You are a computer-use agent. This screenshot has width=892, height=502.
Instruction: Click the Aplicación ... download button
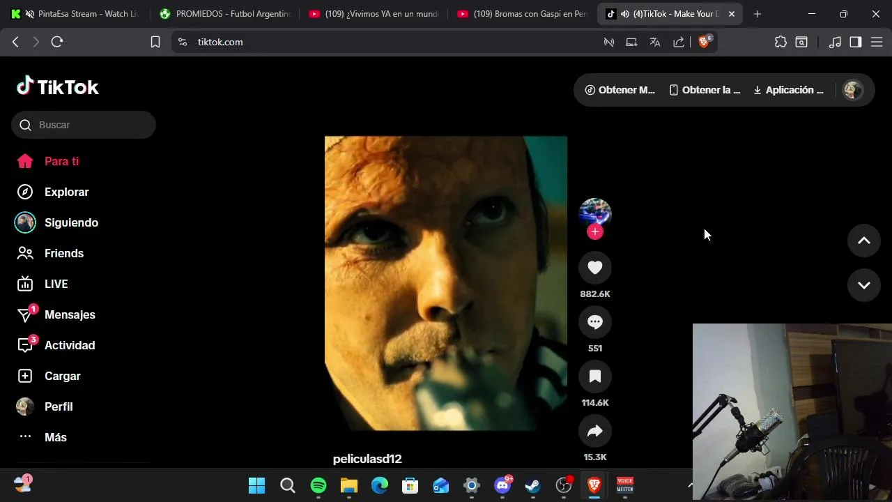click(x=788, y=90)
